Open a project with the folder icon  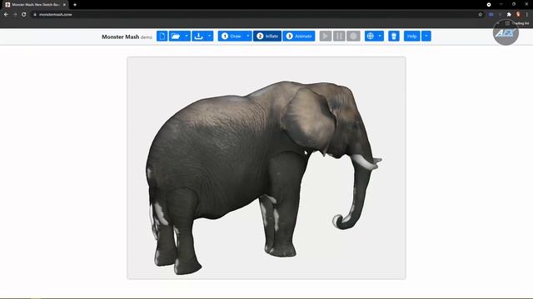point(176,36)
